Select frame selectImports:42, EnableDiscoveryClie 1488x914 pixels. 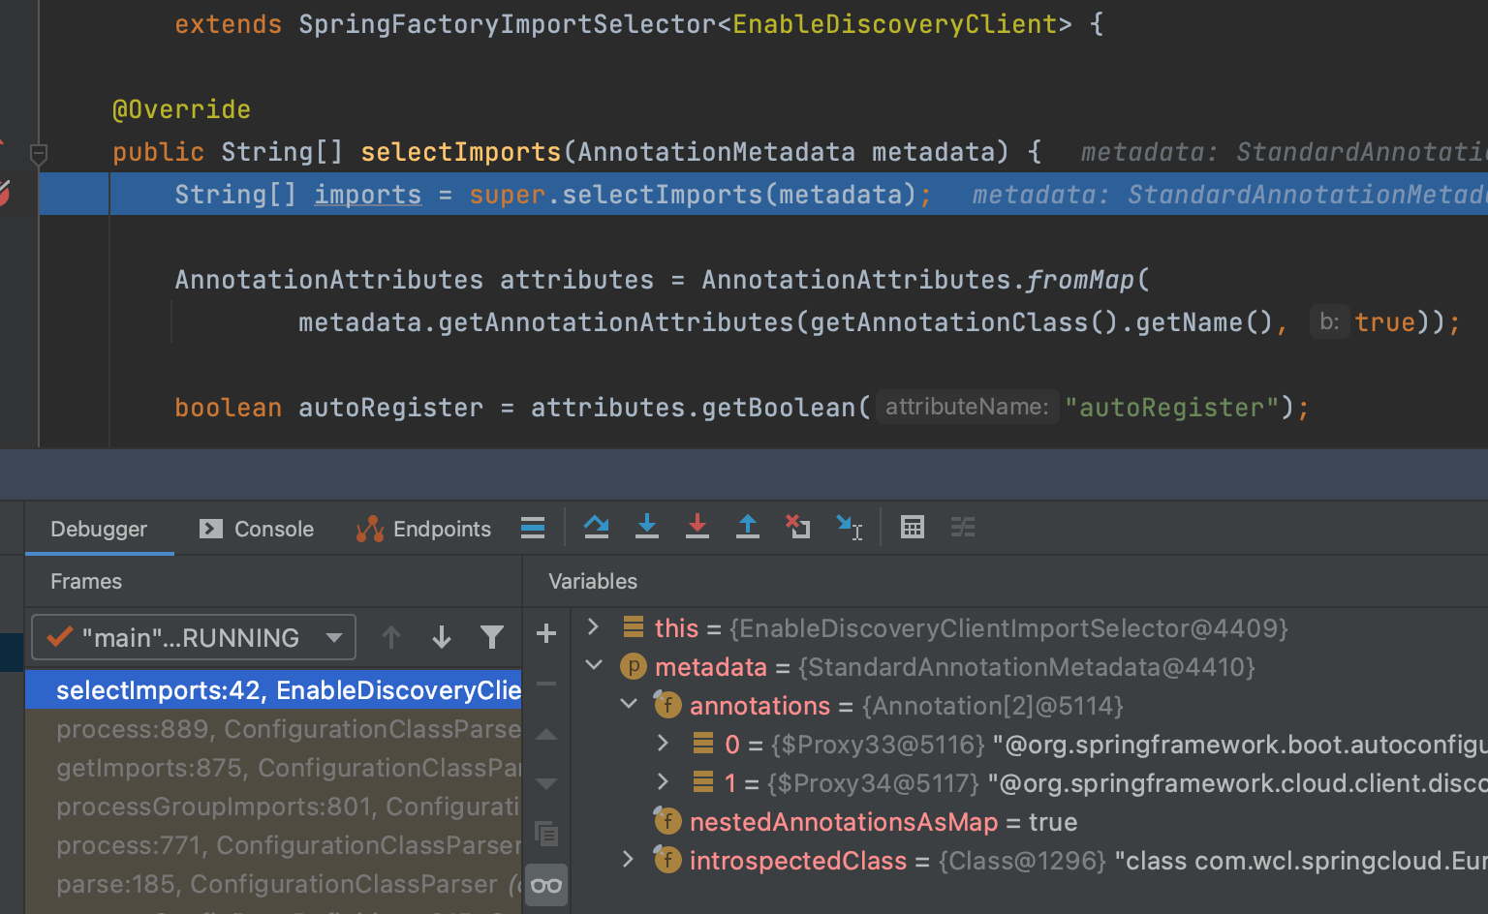click(x=273, y=690)
